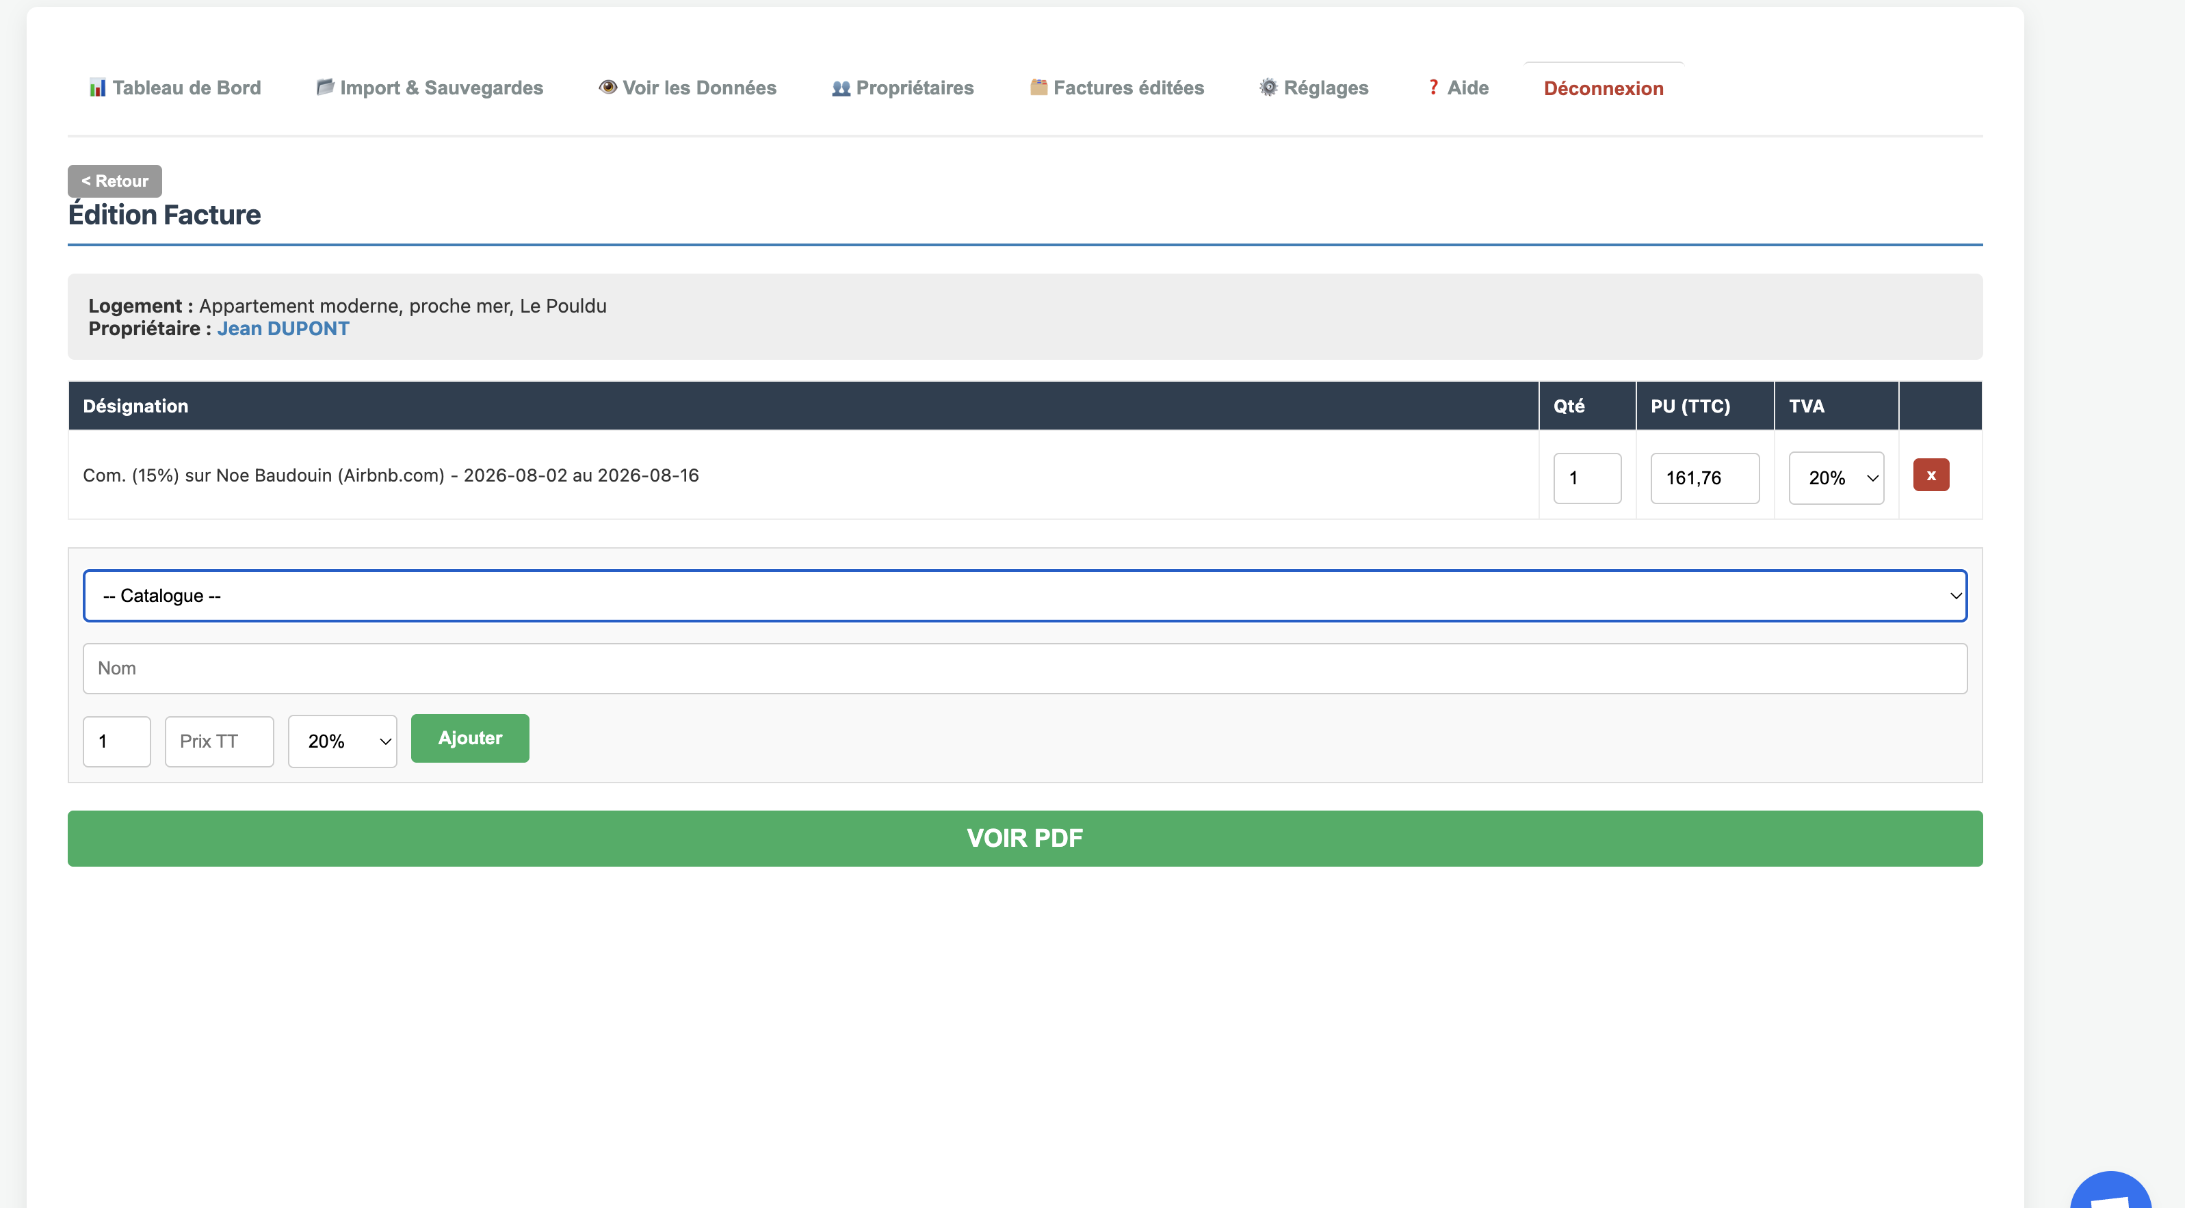Screen dimensions: 2185x1208
Task: Click the PU (TTC) field showing 161,76
Action: tap(1705, 477)
